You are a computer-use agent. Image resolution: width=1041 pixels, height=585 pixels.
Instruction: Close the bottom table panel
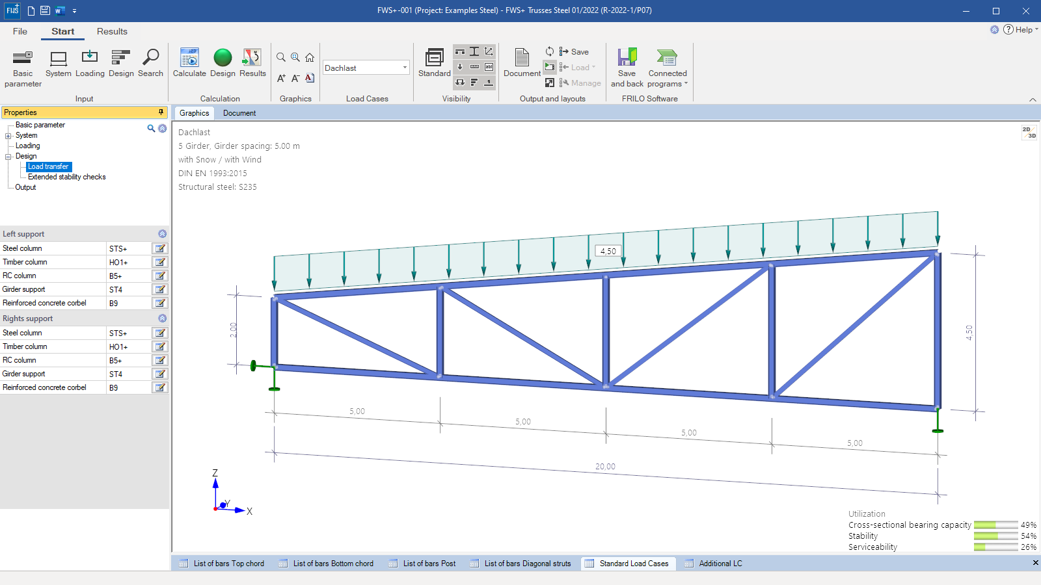point(1035,563)
